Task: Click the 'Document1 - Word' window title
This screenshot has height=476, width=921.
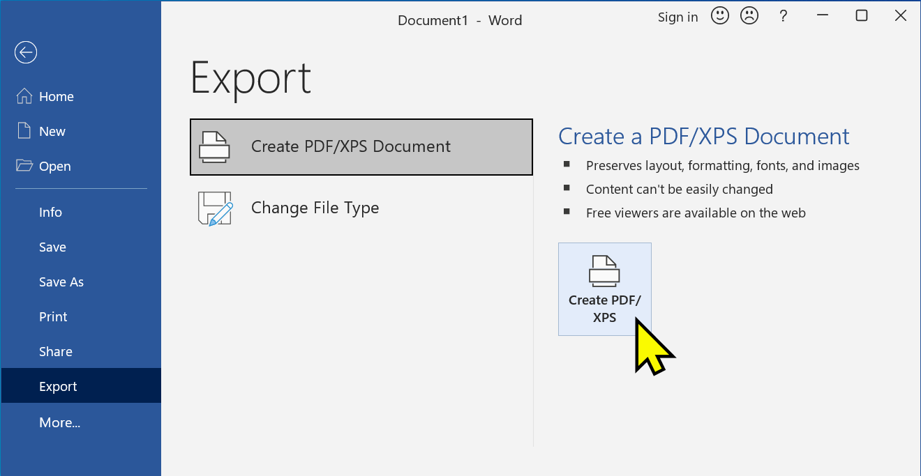Action: click(x=460, y=20)
